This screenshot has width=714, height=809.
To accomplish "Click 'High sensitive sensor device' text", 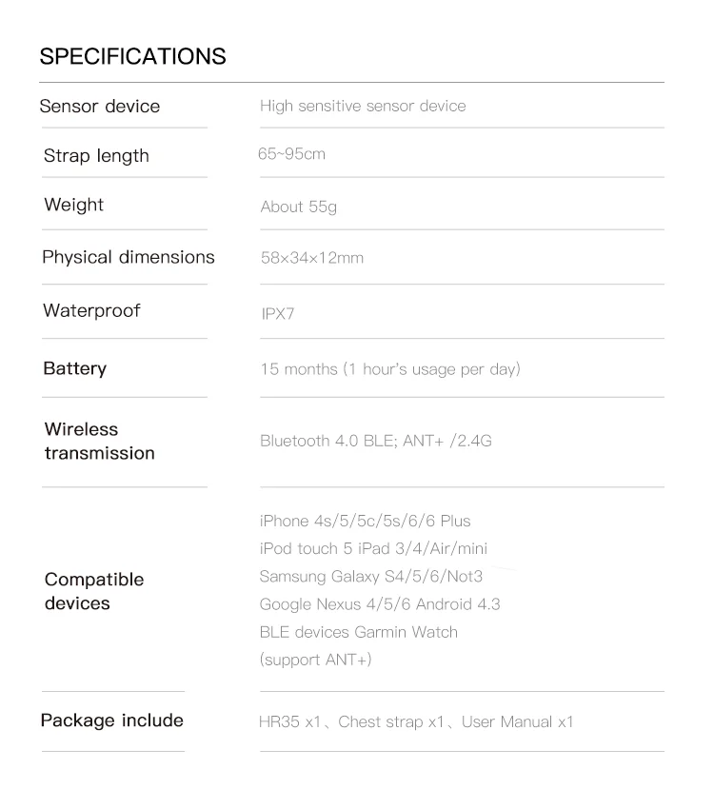I will pyautogui.click(x=363, y=106).
